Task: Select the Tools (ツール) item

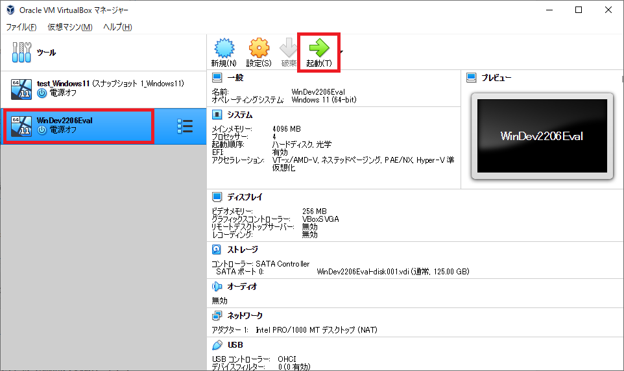Action: point(103,53)
